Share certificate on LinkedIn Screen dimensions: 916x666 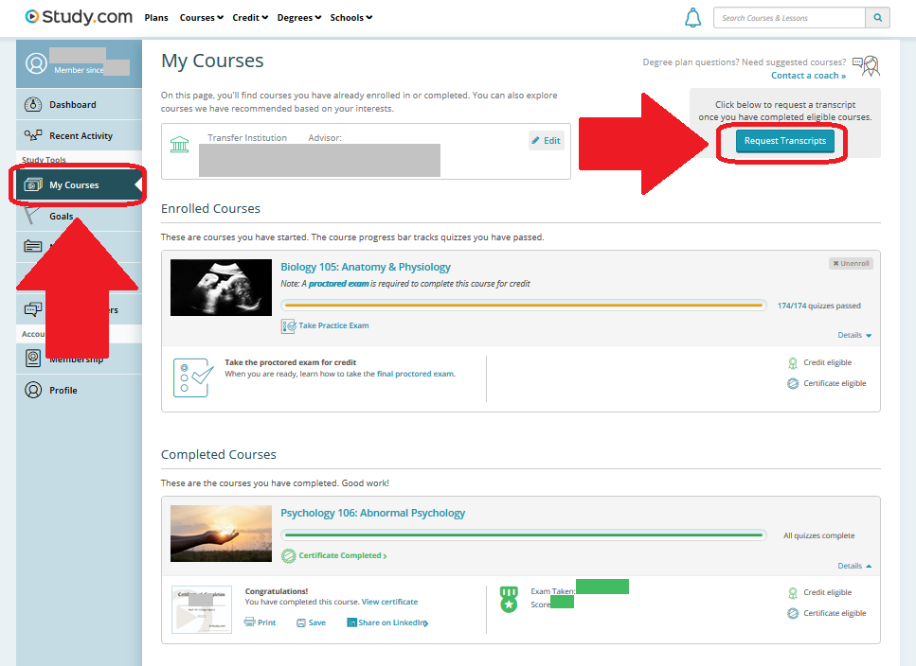pos(386,622)
